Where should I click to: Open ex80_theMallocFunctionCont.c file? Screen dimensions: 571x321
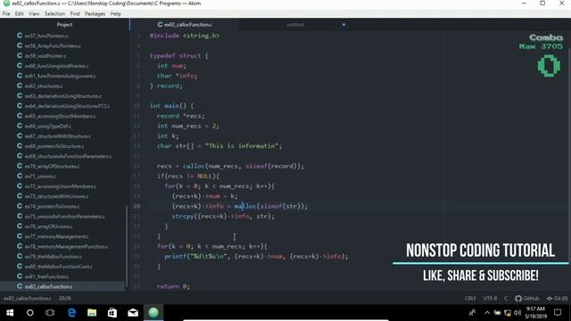(x=59, y=267)
